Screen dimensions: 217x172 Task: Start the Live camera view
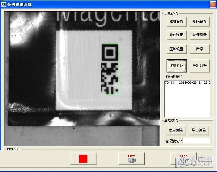click(131, 159)
